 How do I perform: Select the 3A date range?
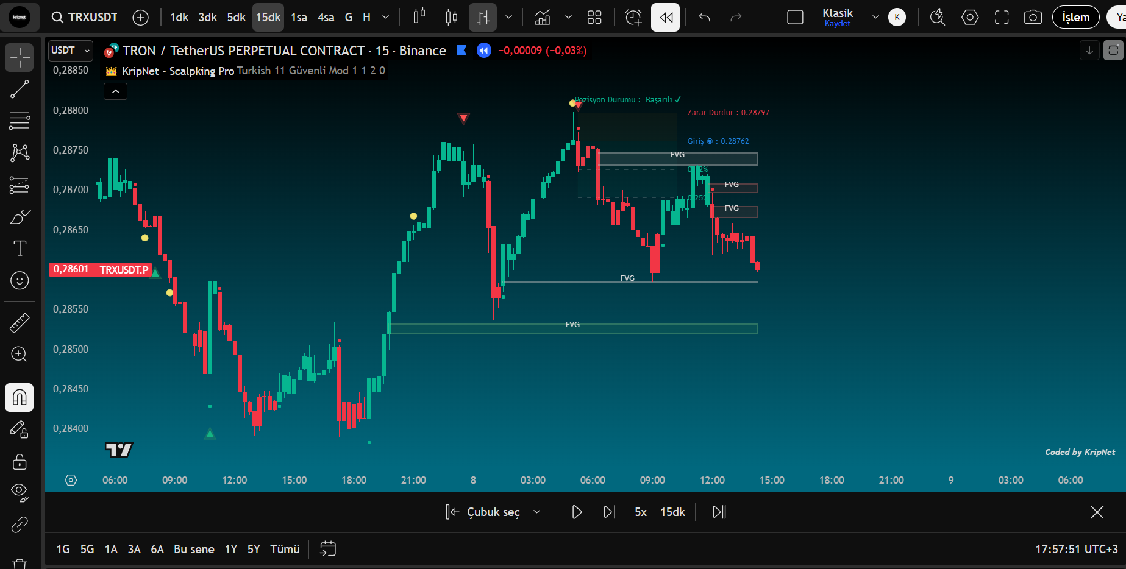point(134,549)
